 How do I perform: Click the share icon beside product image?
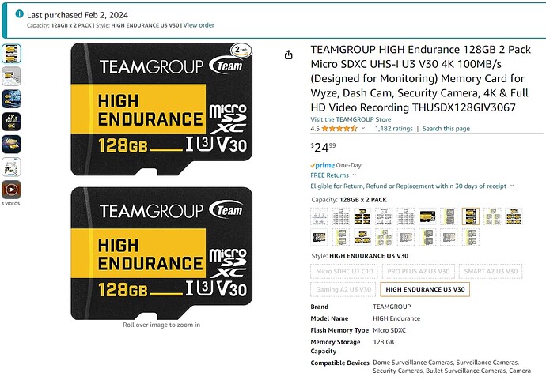click(288, 55)
